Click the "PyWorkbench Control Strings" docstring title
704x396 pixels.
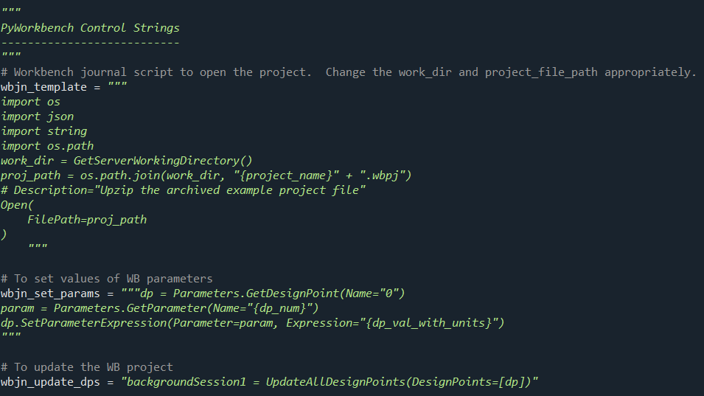click(x=90, y=28)
